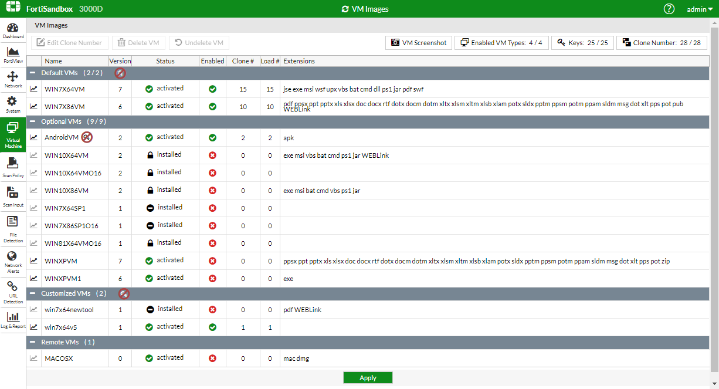Image resolution: width=719 pixels, height=389 pixels.
Task: Click the chart icon for WINXPVM row
Action: coord(34,261)
